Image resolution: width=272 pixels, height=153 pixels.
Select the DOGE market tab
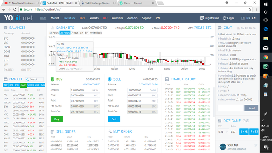(x=23, y=85)
